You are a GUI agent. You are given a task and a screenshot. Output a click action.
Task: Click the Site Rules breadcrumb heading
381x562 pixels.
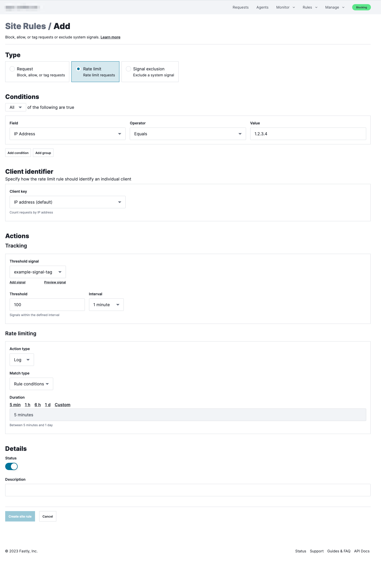click(x=25, y=26)
